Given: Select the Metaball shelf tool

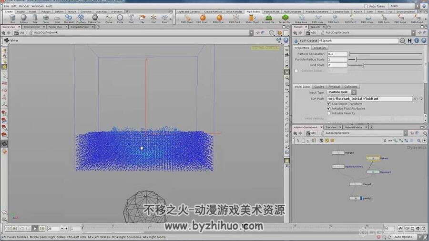Looking at the screenshot, I should point(68,19).
